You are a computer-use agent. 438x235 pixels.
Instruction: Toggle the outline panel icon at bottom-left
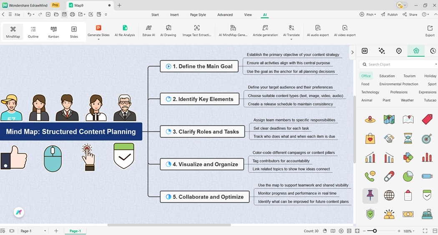tap(3, 231)
